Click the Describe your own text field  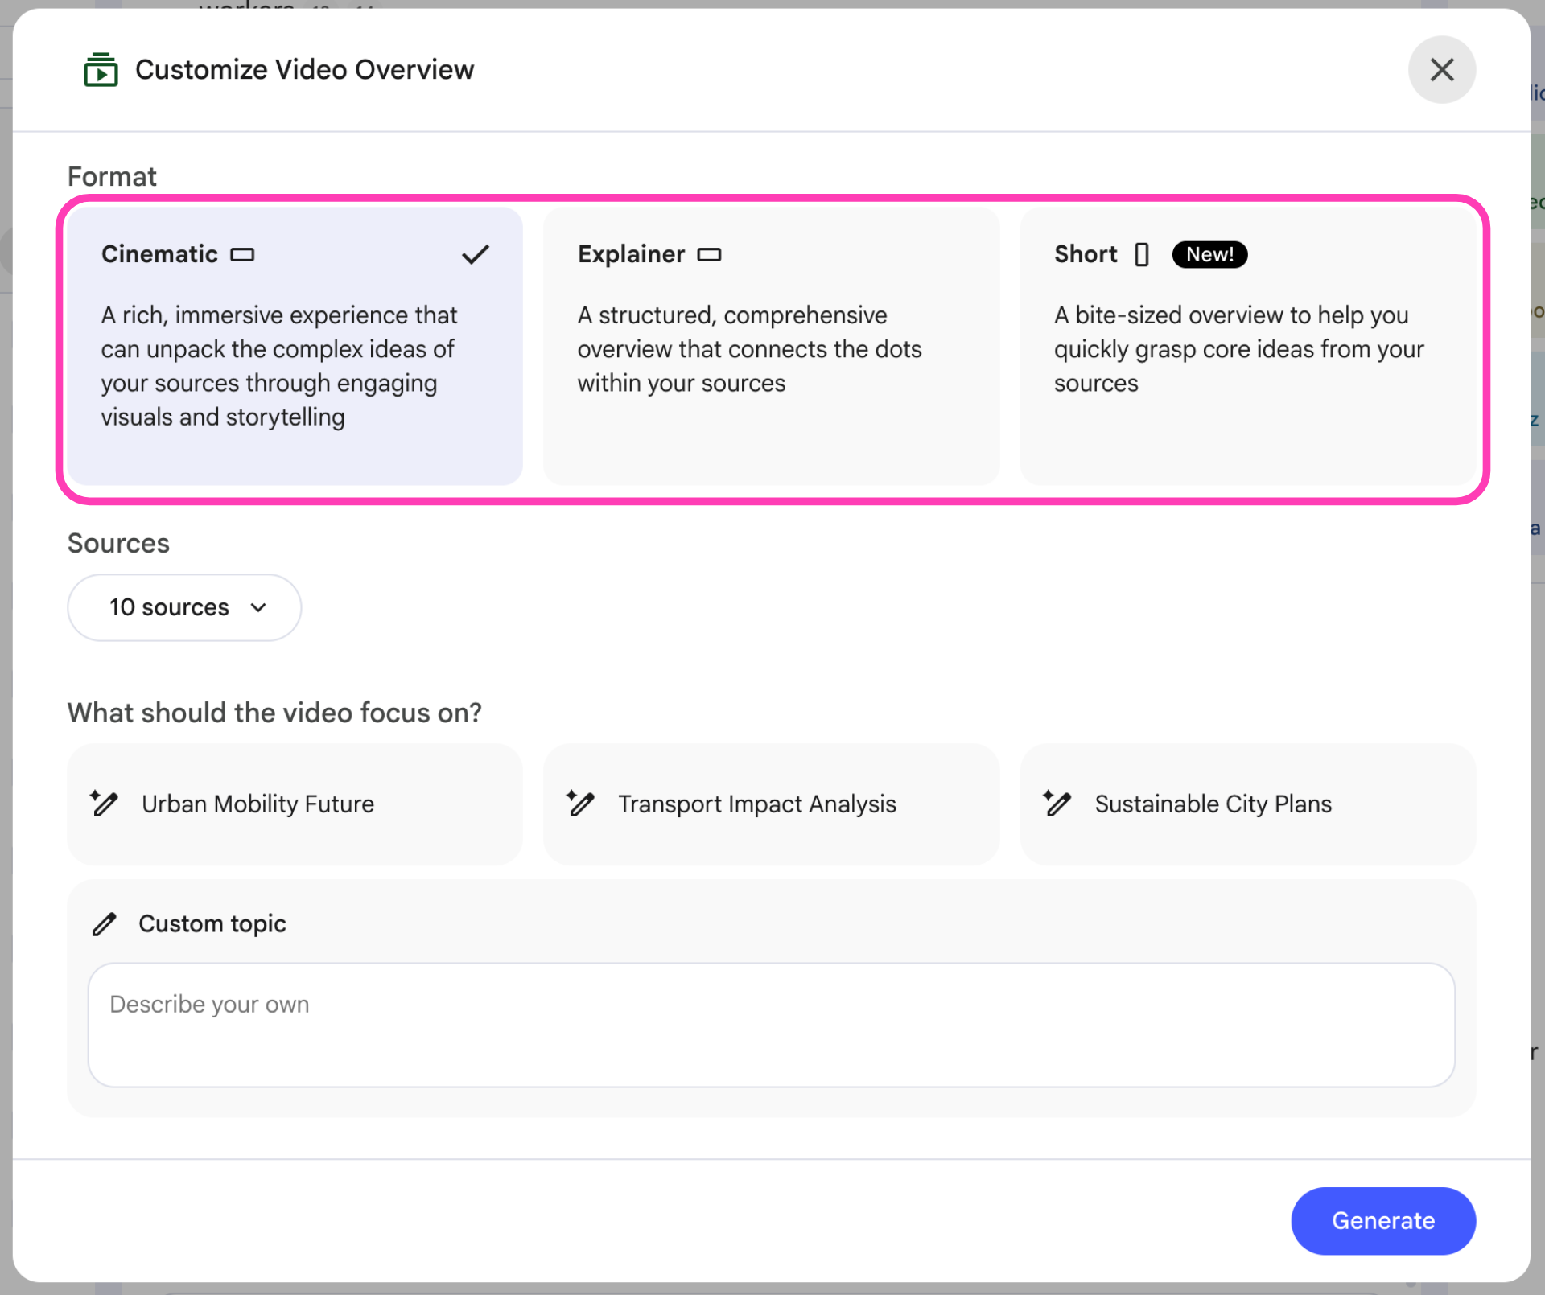(771, 1025)
